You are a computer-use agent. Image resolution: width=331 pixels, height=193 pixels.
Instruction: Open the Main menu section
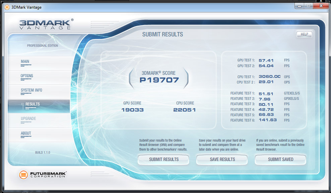click(39, 63)
